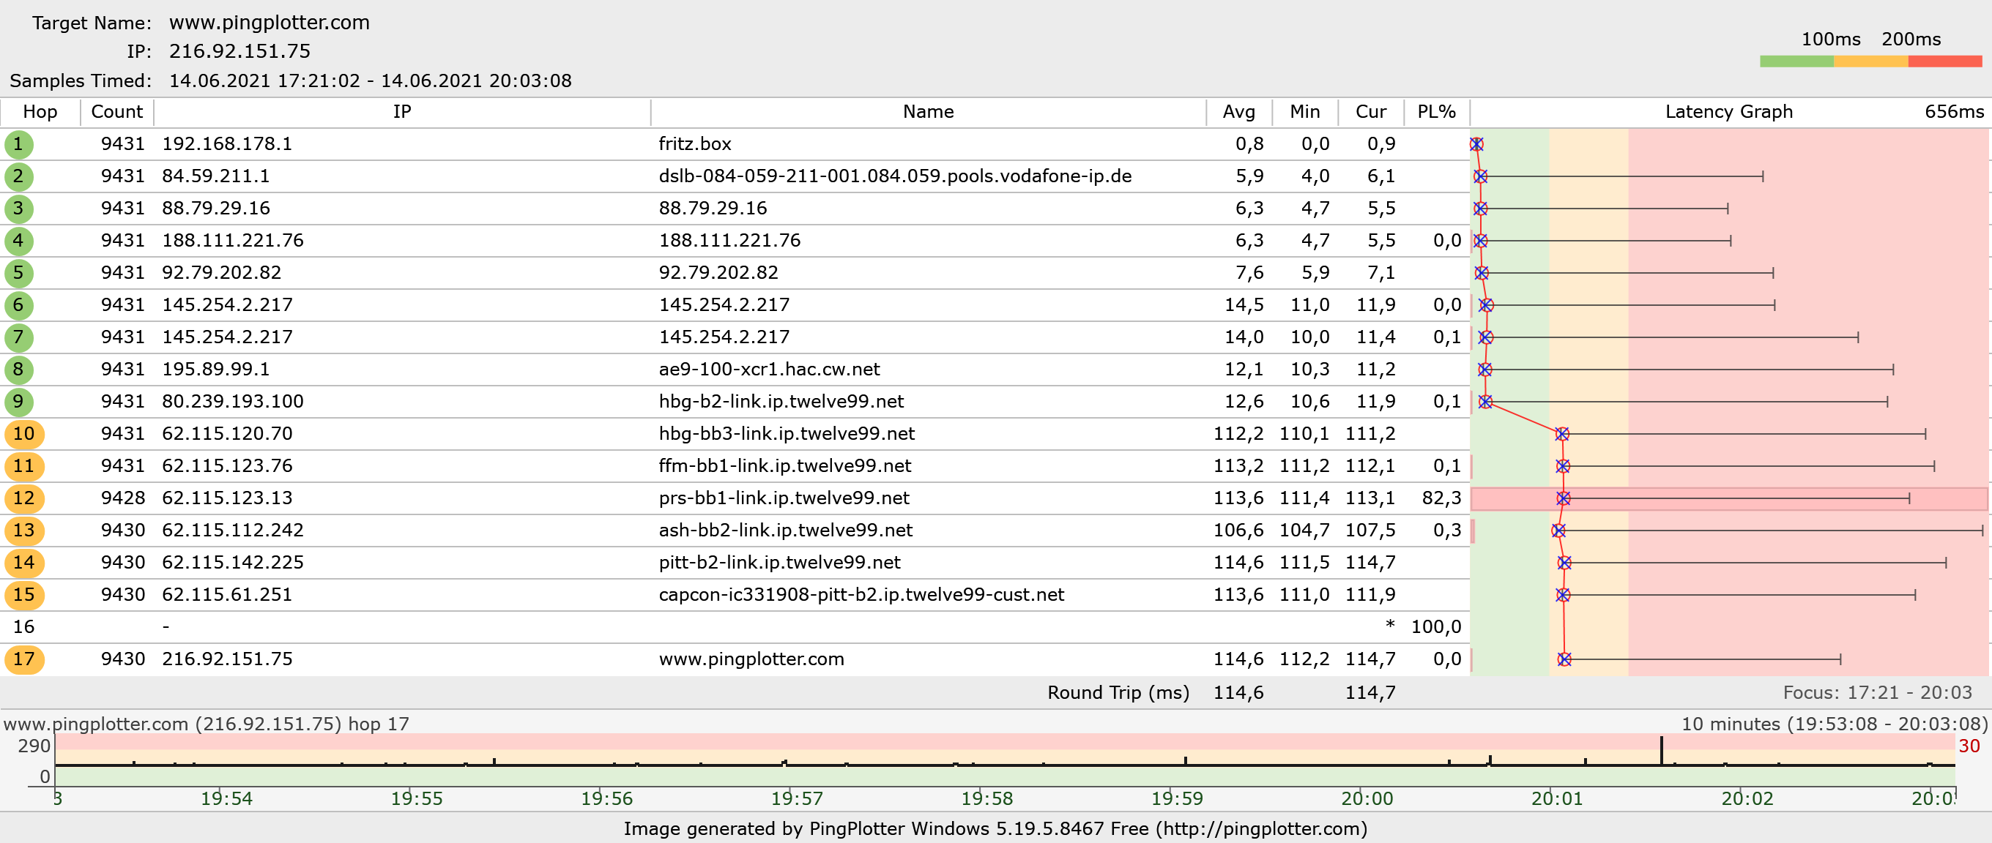
Task: Select prs-bb1-link.ip.twelve99.net name
Action: tap(784, 498)
